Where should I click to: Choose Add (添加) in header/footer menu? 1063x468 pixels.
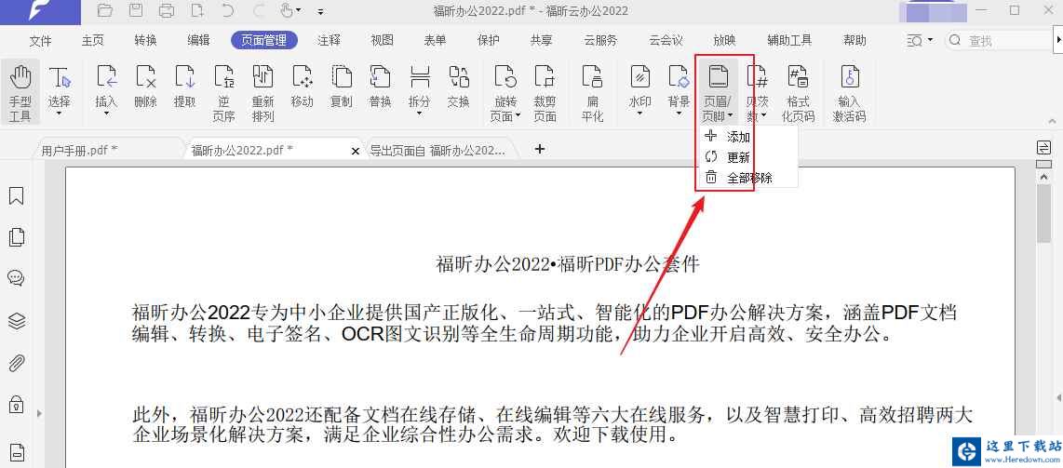(739, 137)
